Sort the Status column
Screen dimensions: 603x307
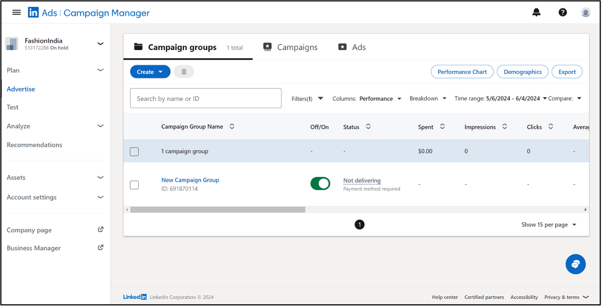[369, 127]
